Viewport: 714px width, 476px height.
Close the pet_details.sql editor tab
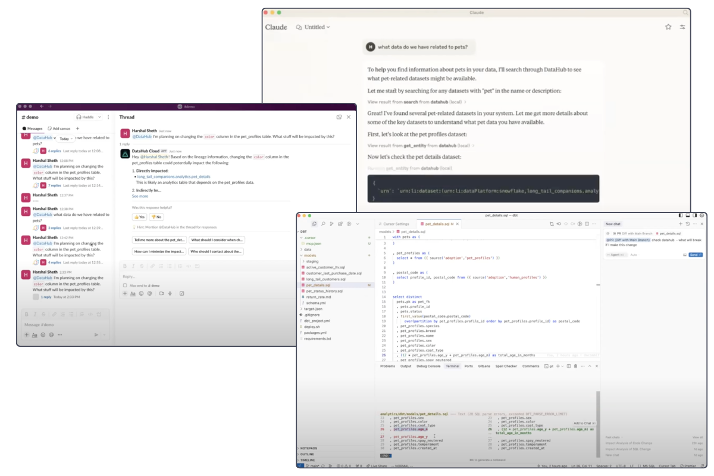tap(458, 224)
